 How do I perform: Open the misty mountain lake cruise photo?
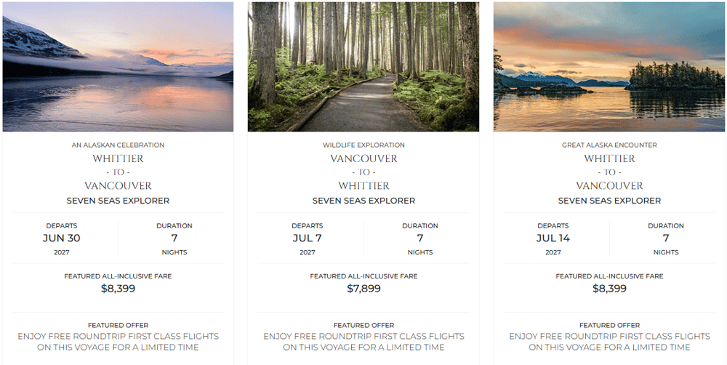118,67
